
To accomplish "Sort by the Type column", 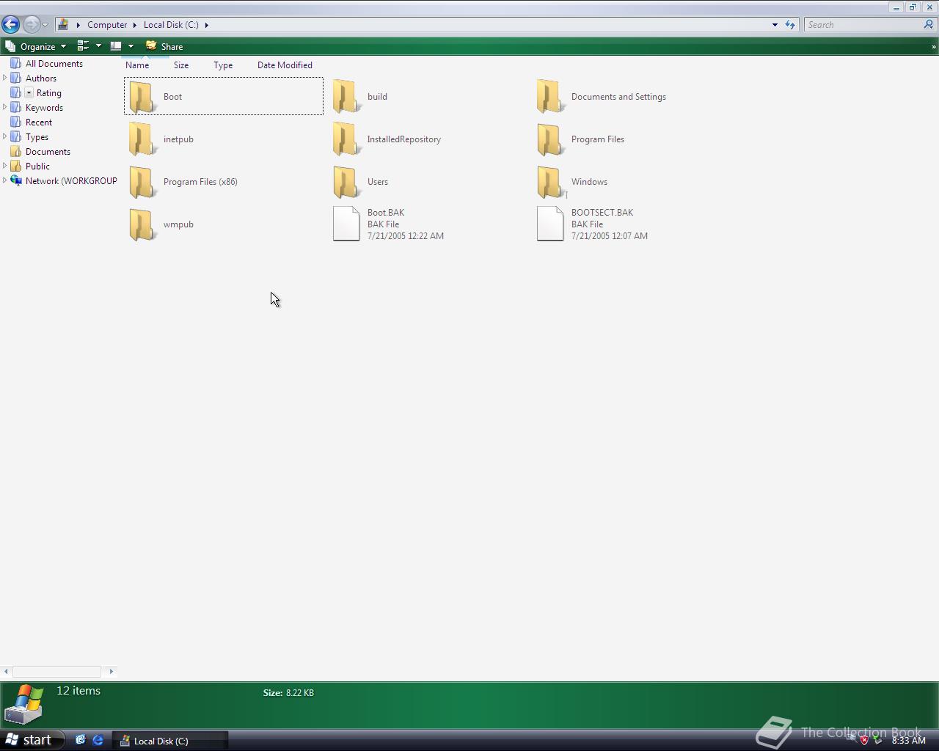I will (x=223, y=65).
